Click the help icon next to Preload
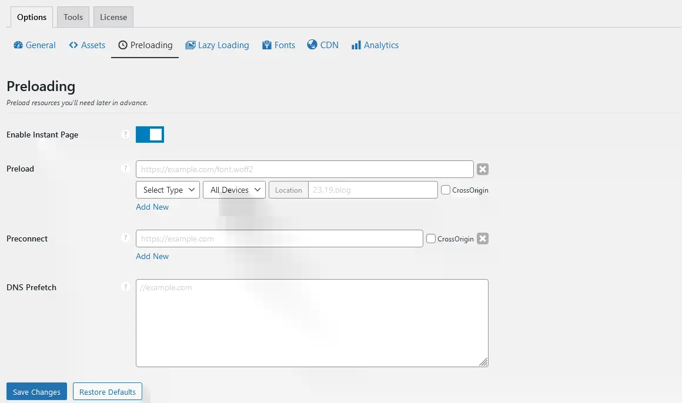Screen dimensions: 682x403 point(125,169)
